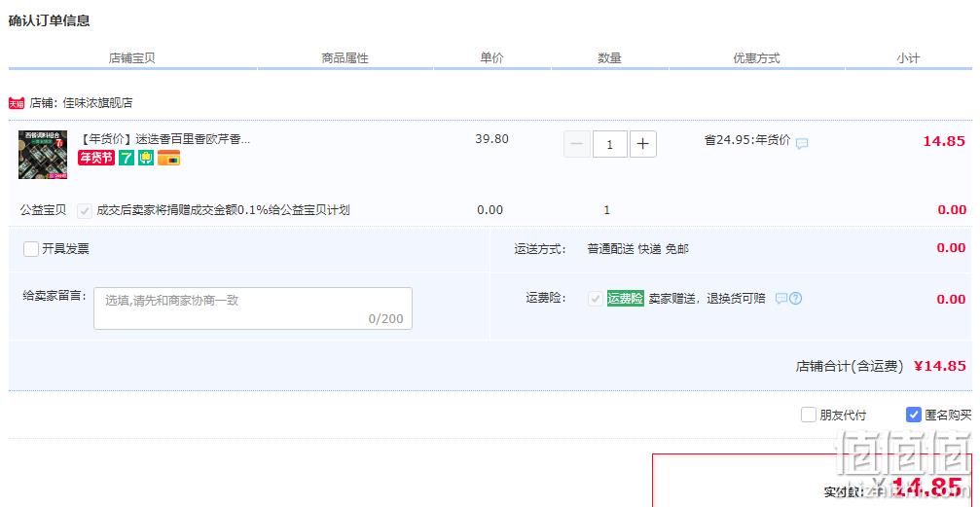Toggle the 公益宝贝 donation checkbox
Viewport: 980px width, 507px height.
point(85,210)
